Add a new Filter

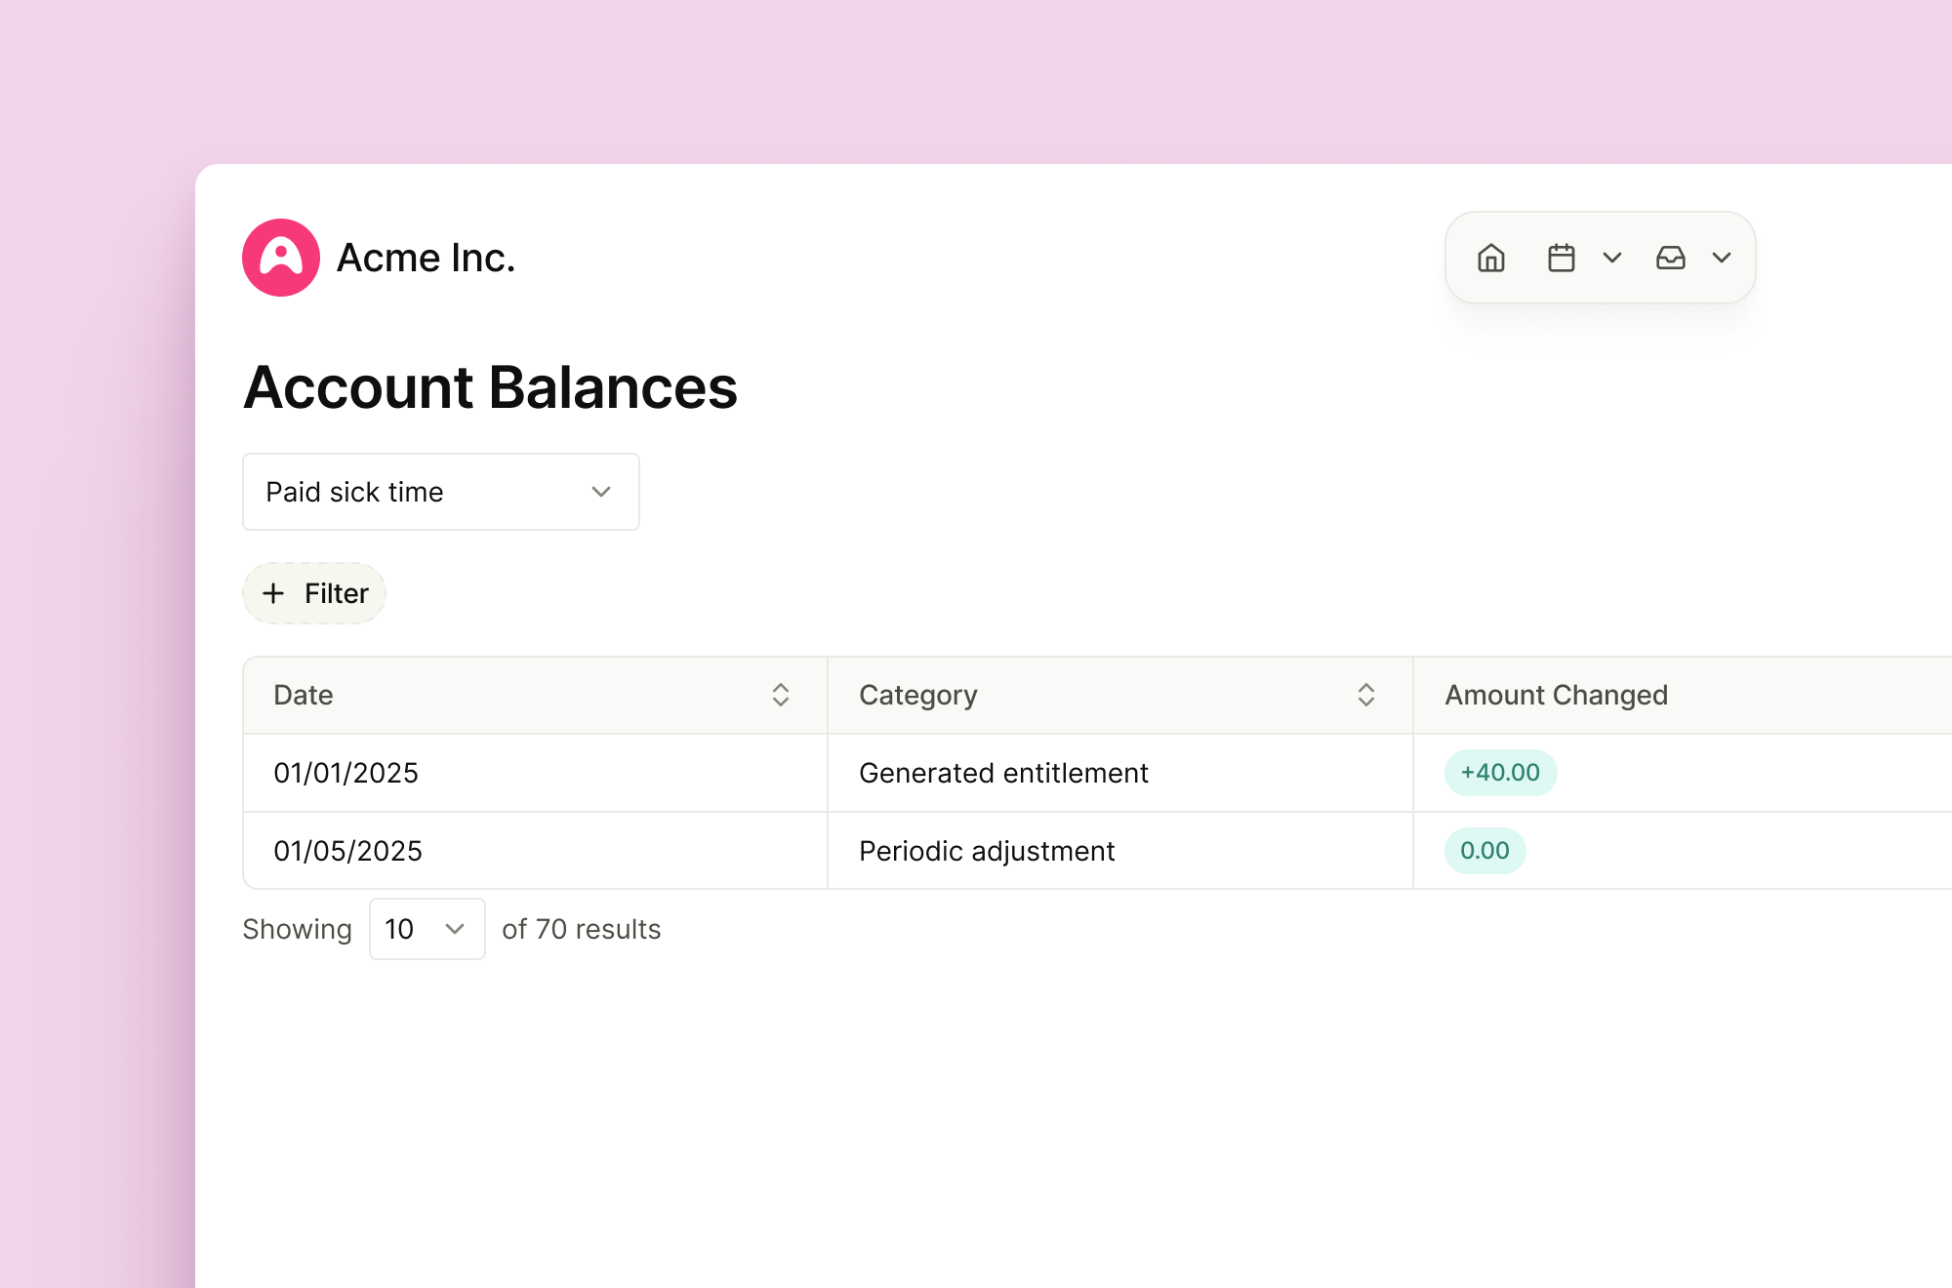pos(314,593)
